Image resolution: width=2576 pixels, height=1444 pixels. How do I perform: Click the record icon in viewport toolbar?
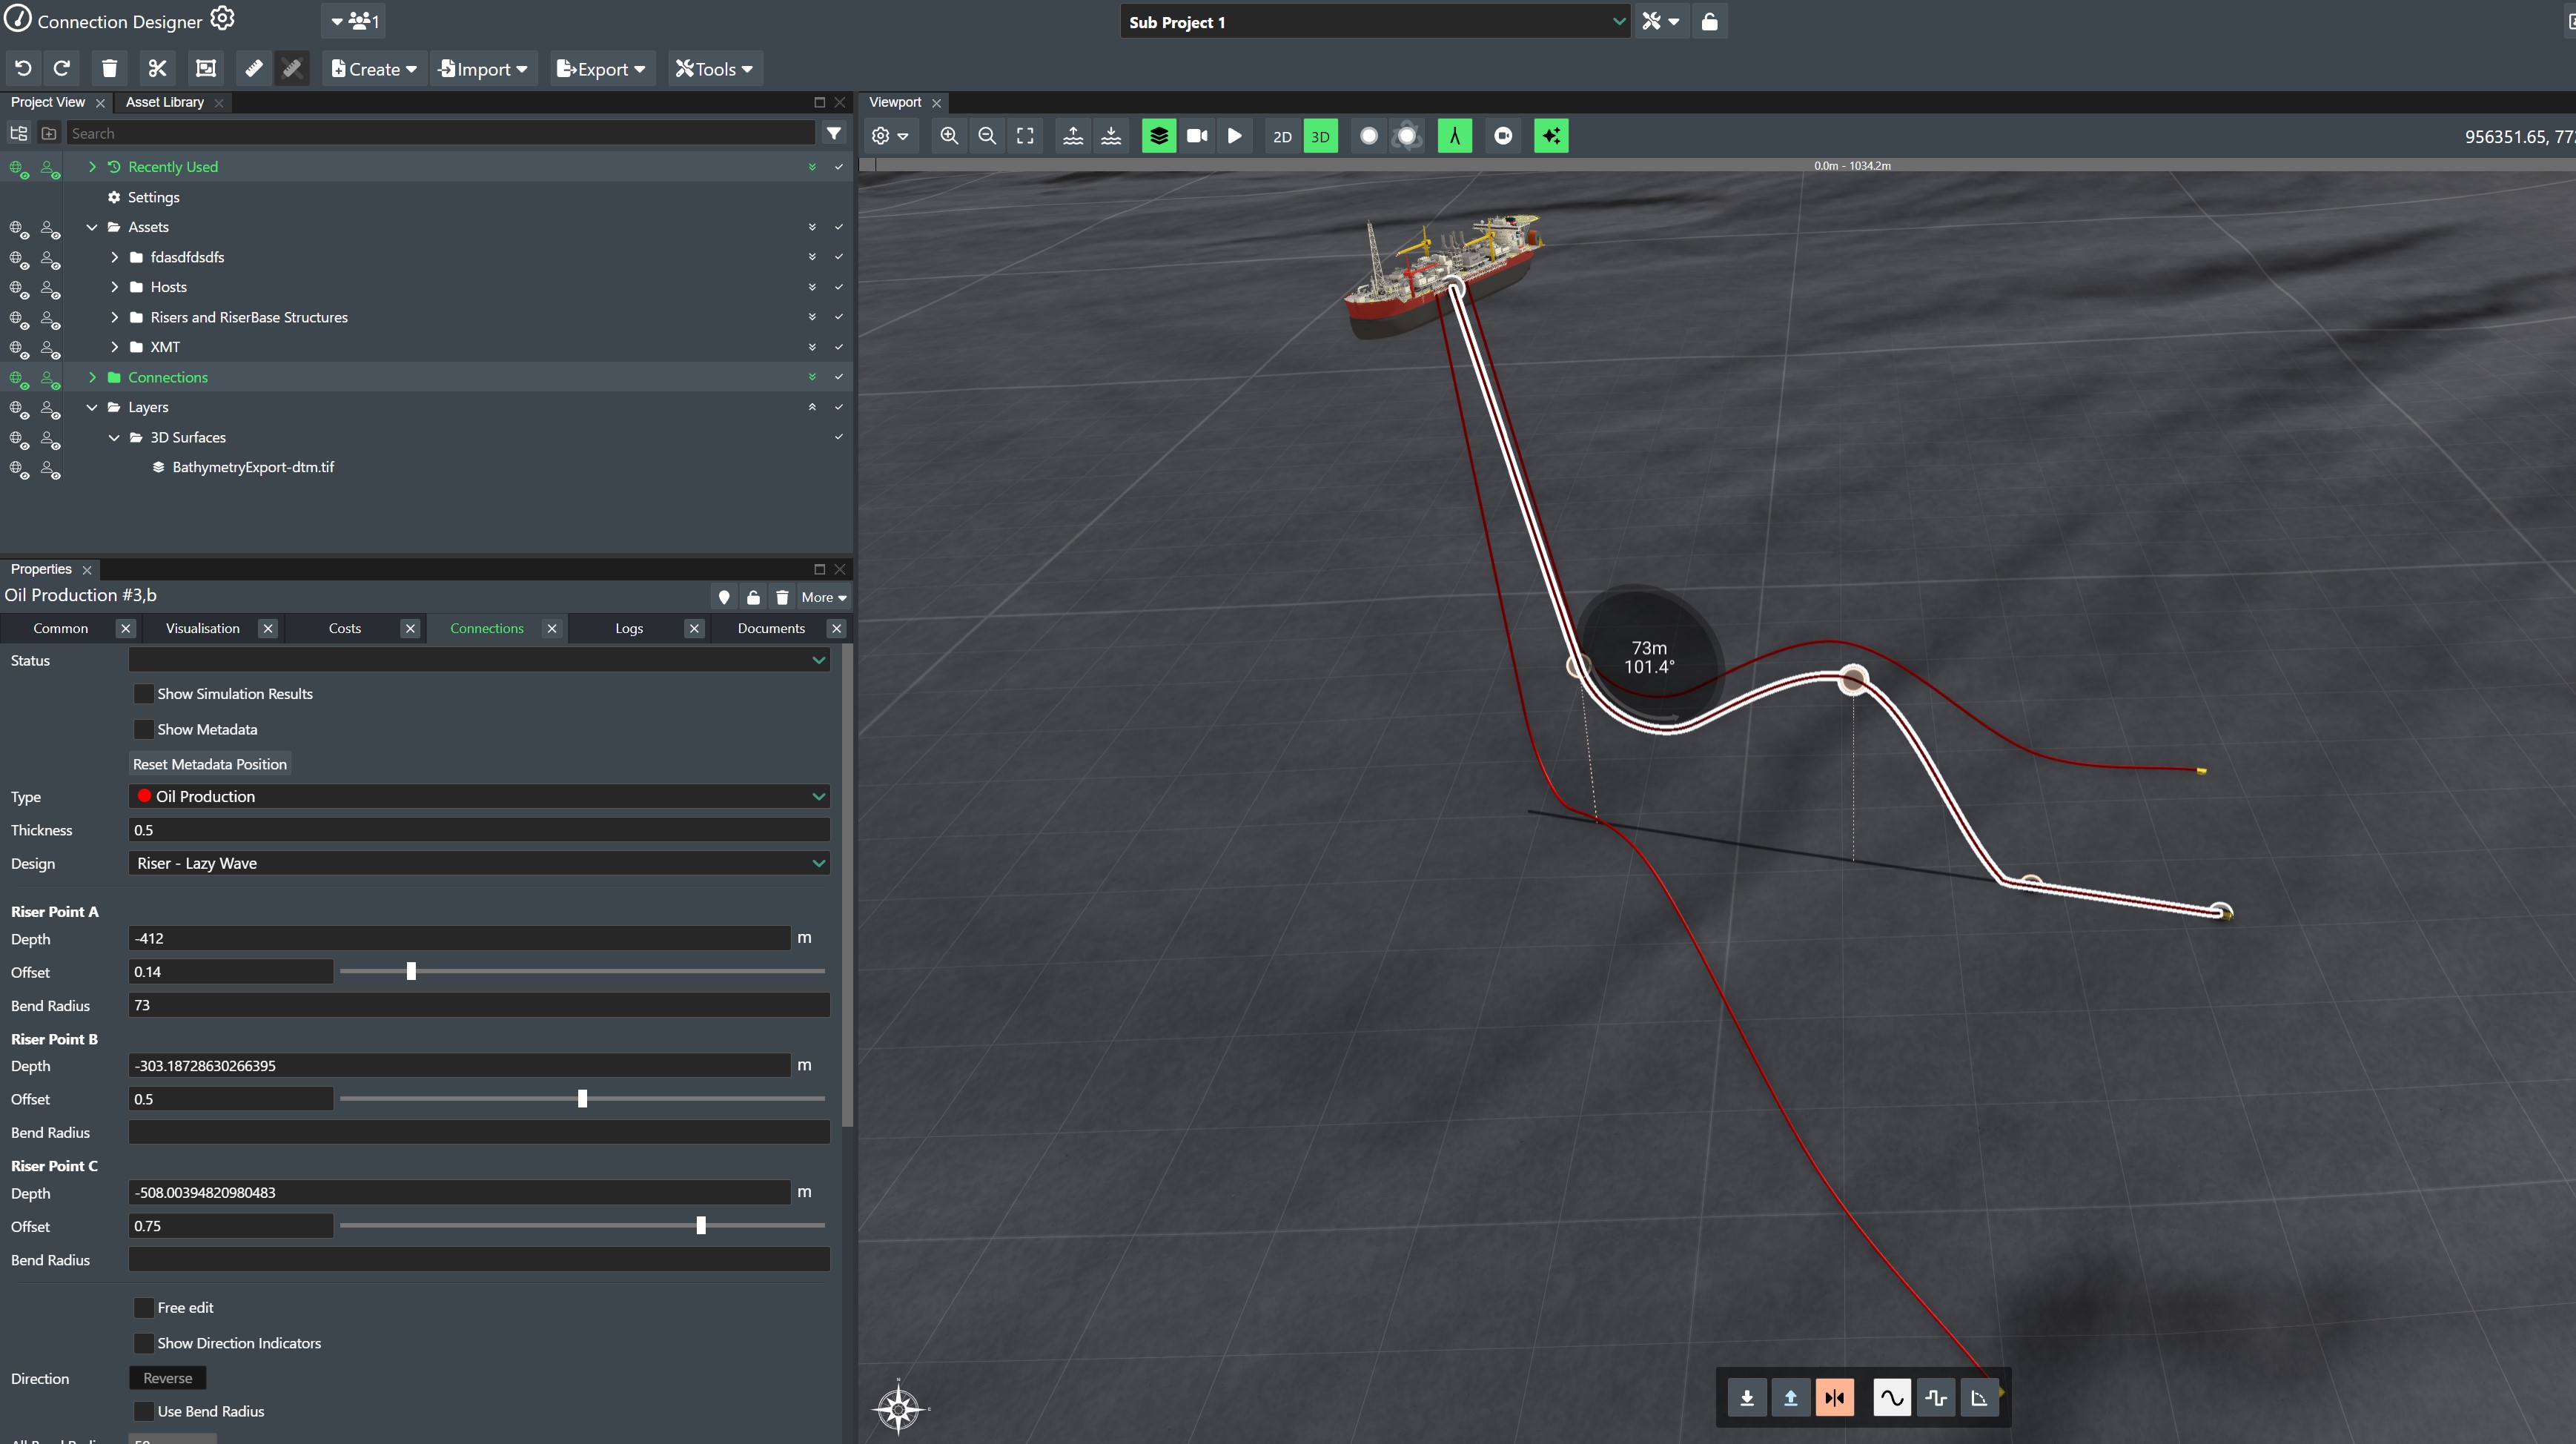coord(1503,136)
